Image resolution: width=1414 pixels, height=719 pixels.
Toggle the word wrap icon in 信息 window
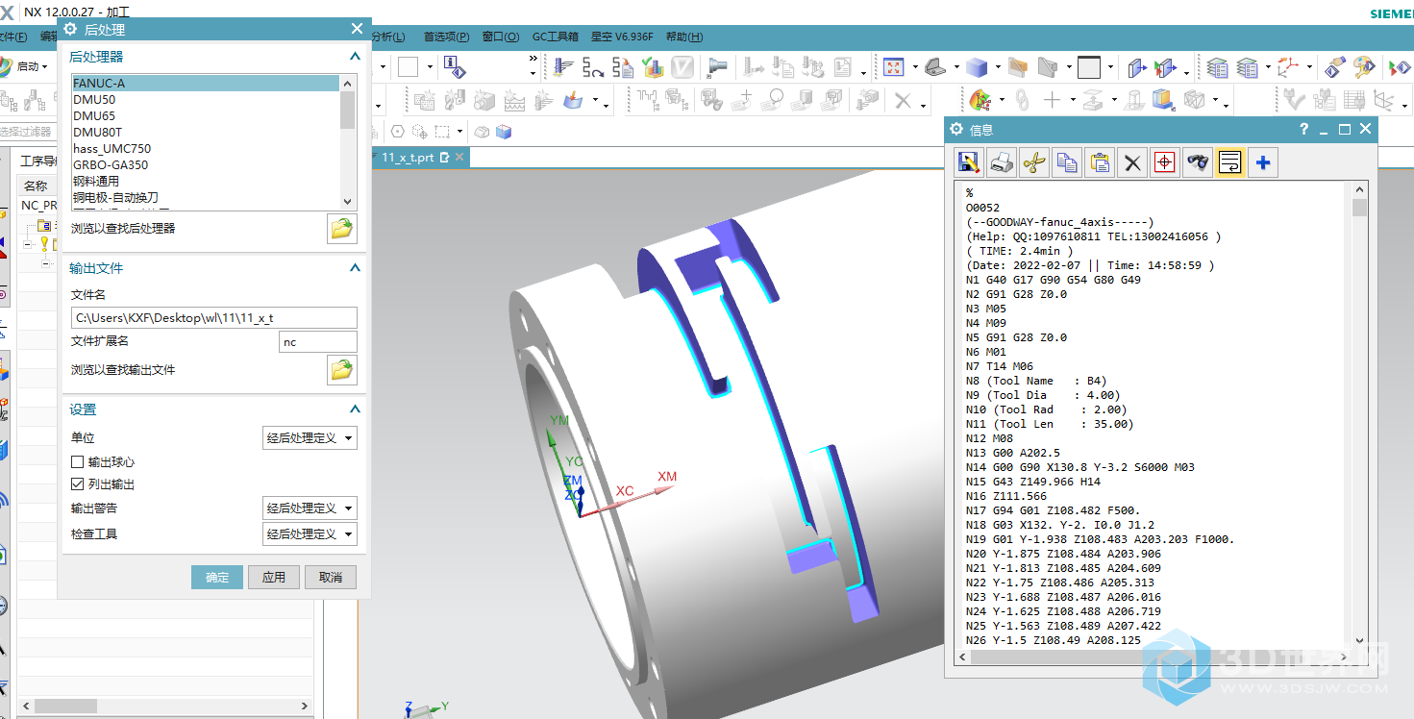(x=1230, y=163)
